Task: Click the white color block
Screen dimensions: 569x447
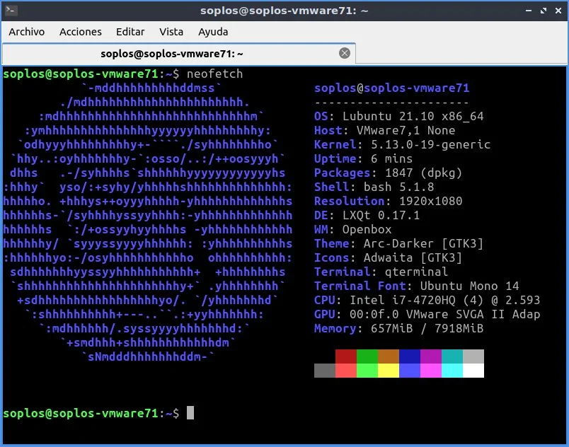Action: 473,371
